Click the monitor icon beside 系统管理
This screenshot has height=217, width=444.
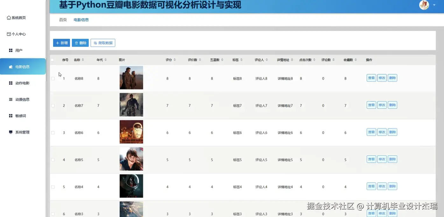coord(11,132)
